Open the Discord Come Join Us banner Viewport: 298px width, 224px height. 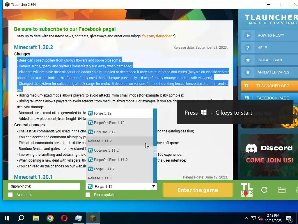coord(269,155)
